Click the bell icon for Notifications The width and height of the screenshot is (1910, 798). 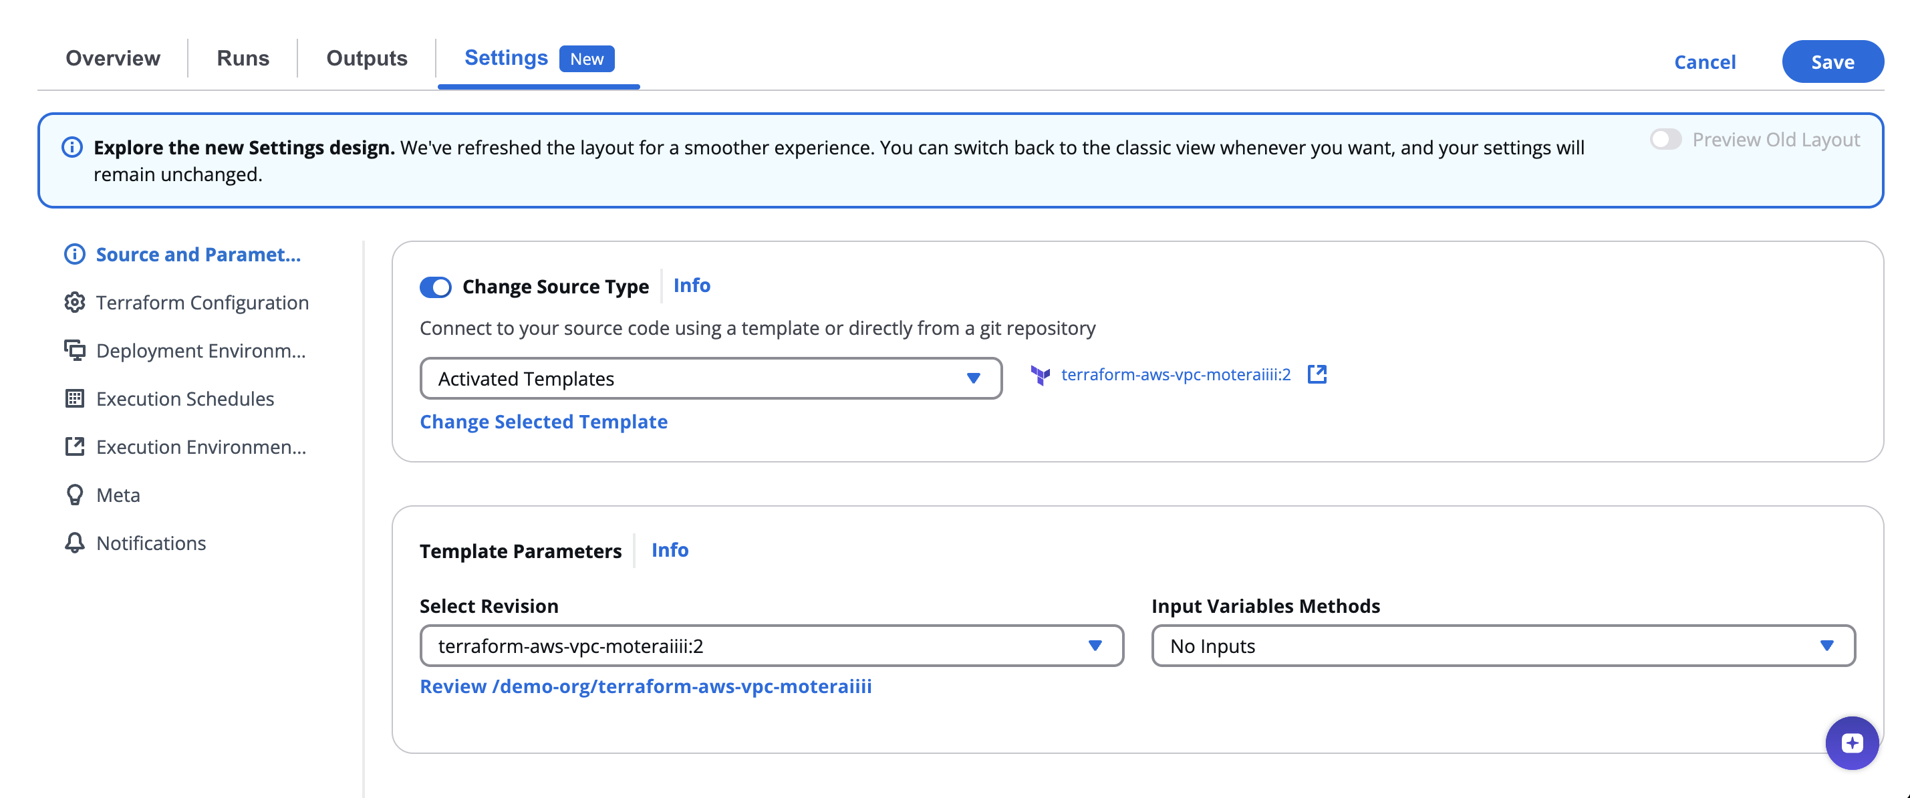[74, 543]
